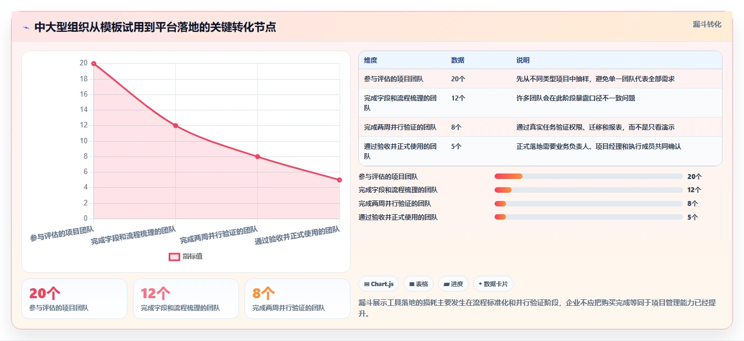Screen dimensions: 744x341
Task: Click the Chart.js tag
Action: (x=379, y=284)
